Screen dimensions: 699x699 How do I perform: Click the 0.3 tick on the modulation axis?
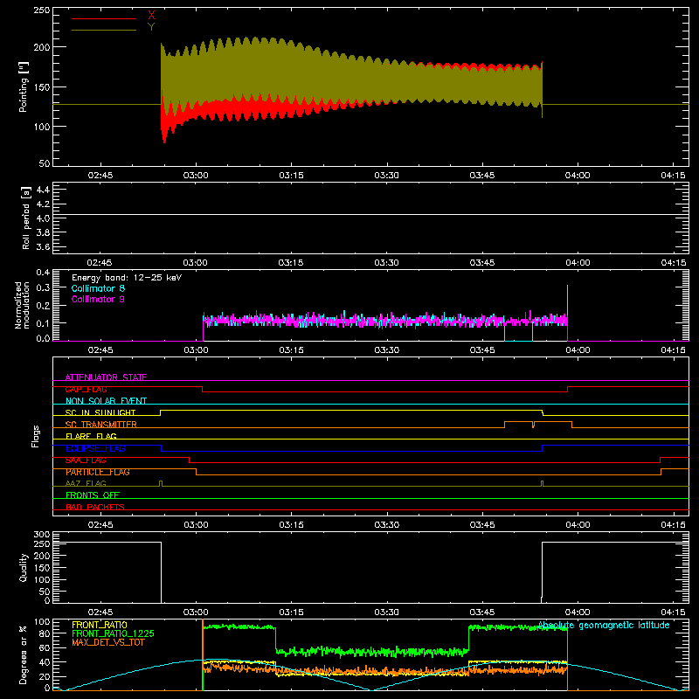click(43, 288)
